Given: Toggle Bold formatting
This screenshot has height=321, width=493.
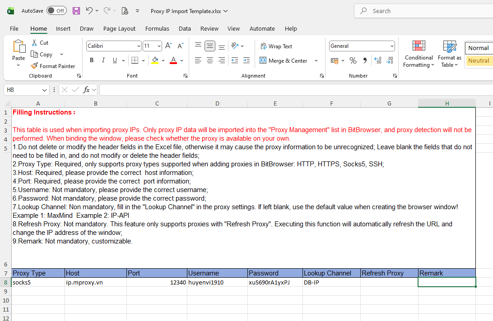Looking at the screenshot, I should [92, 60].
